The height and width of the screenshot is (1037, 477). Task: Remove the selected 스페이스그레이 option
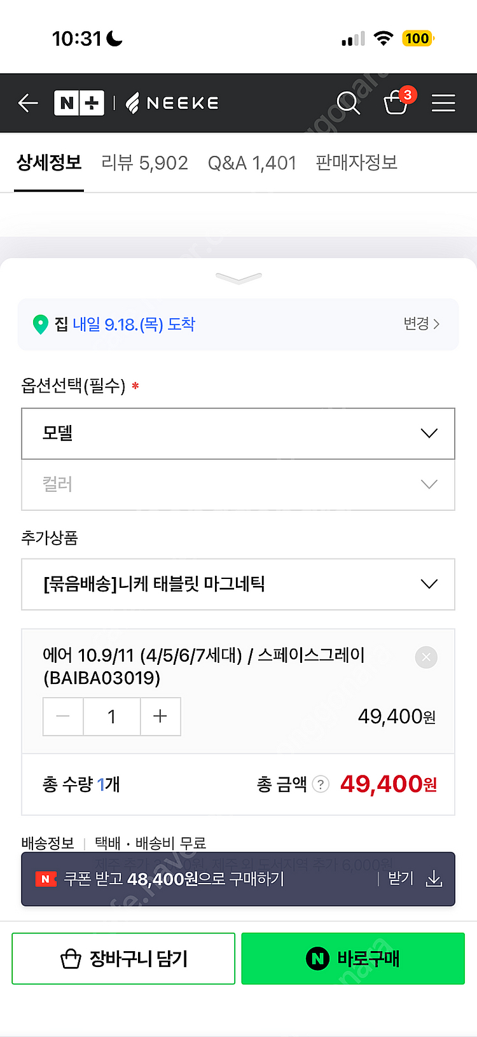point(426,657)
